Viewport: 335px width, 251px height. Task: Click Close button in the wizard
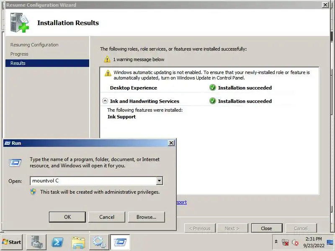pos(267,228)
